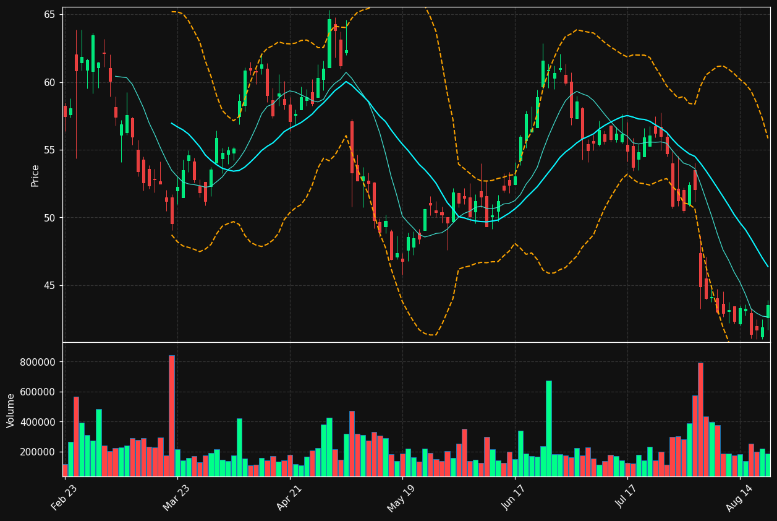Pick the "May 19" date label
Image resolution: width=777 pixels, height=521 pixels.
tap(402, 497)
